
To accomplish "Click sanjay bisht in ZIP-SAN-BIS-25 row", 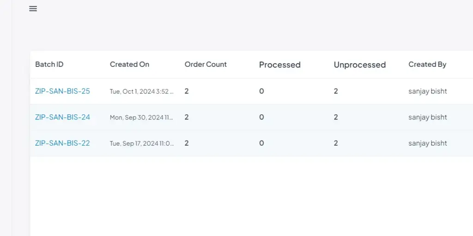I will pos(427,91).
